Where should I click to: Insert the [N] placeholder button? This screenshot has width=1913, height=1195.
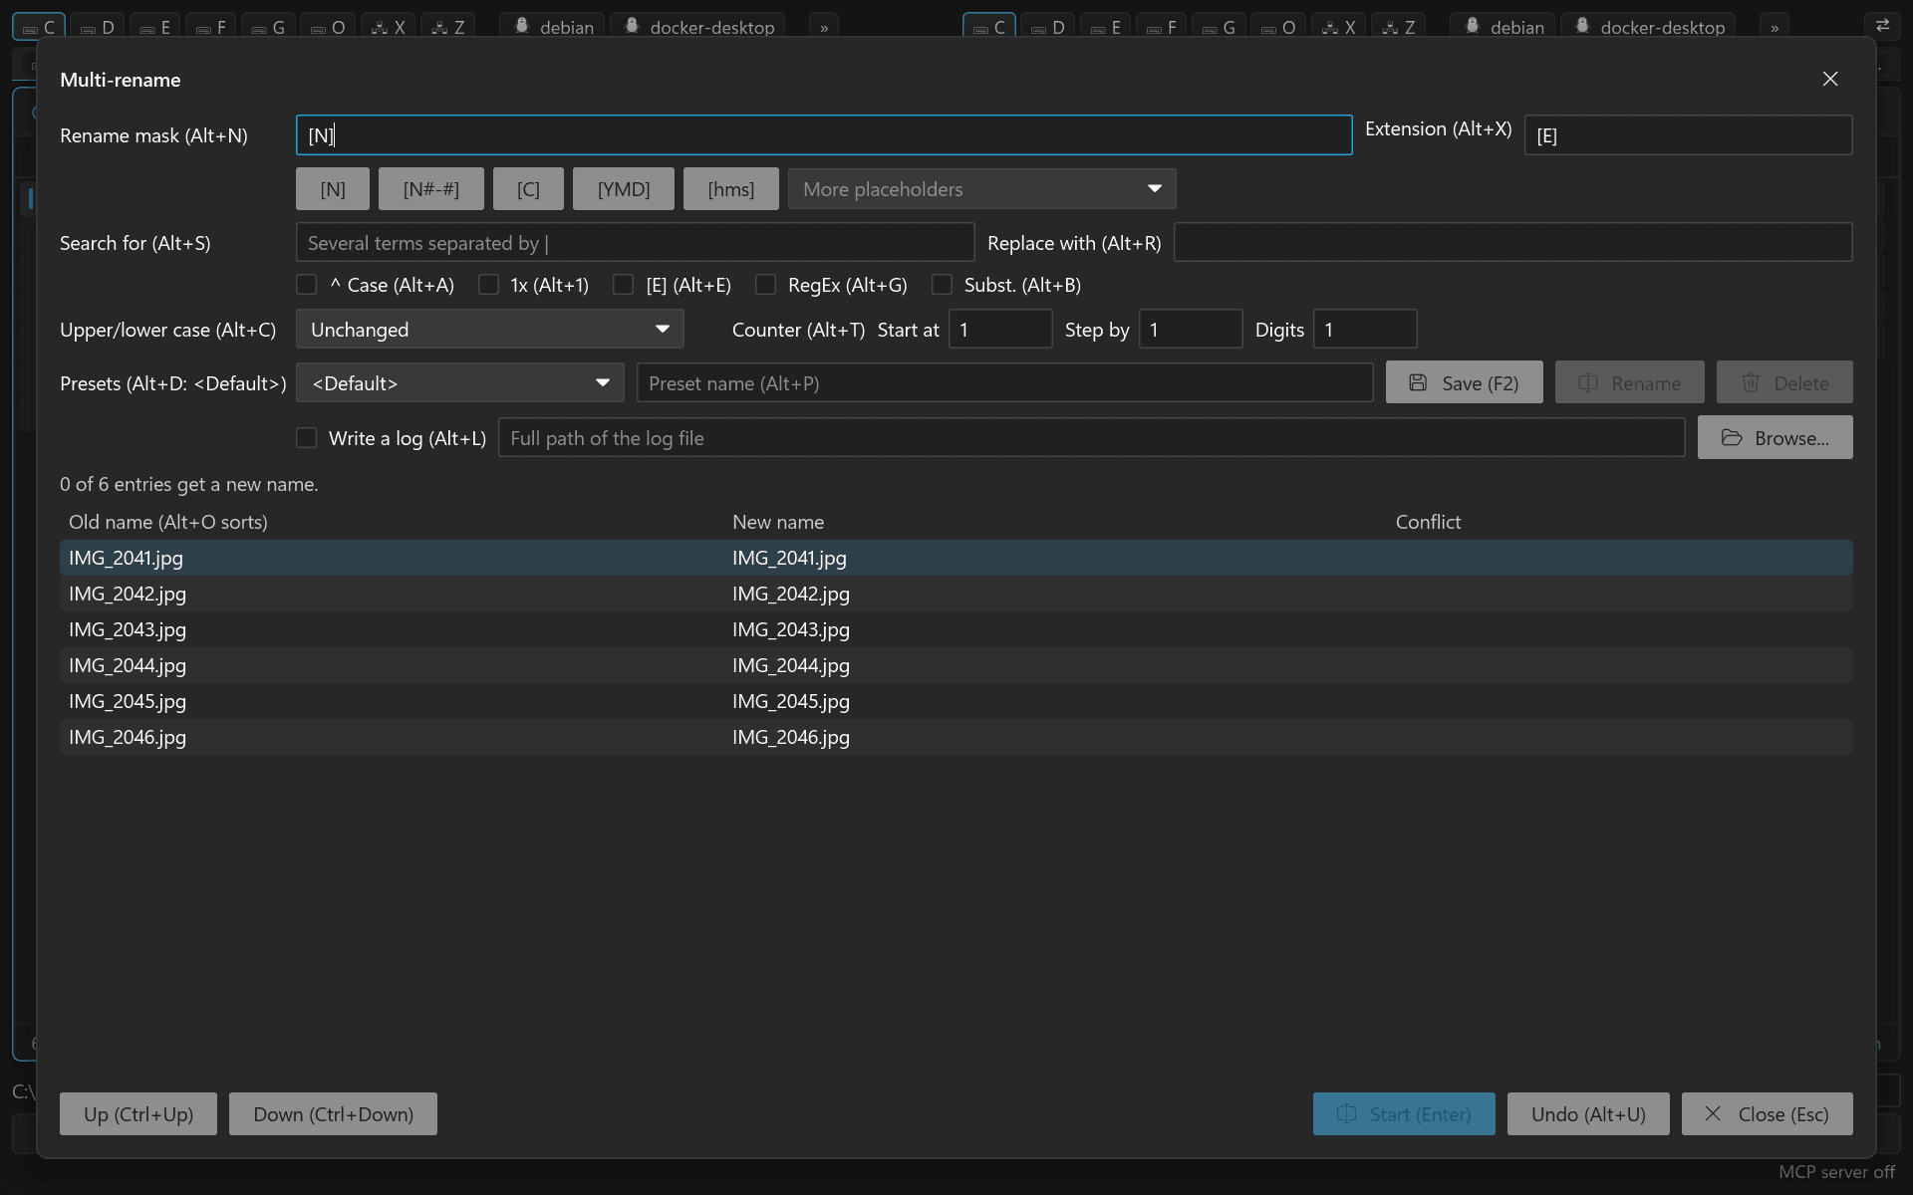pyautogui.click(x=333, y=189)
